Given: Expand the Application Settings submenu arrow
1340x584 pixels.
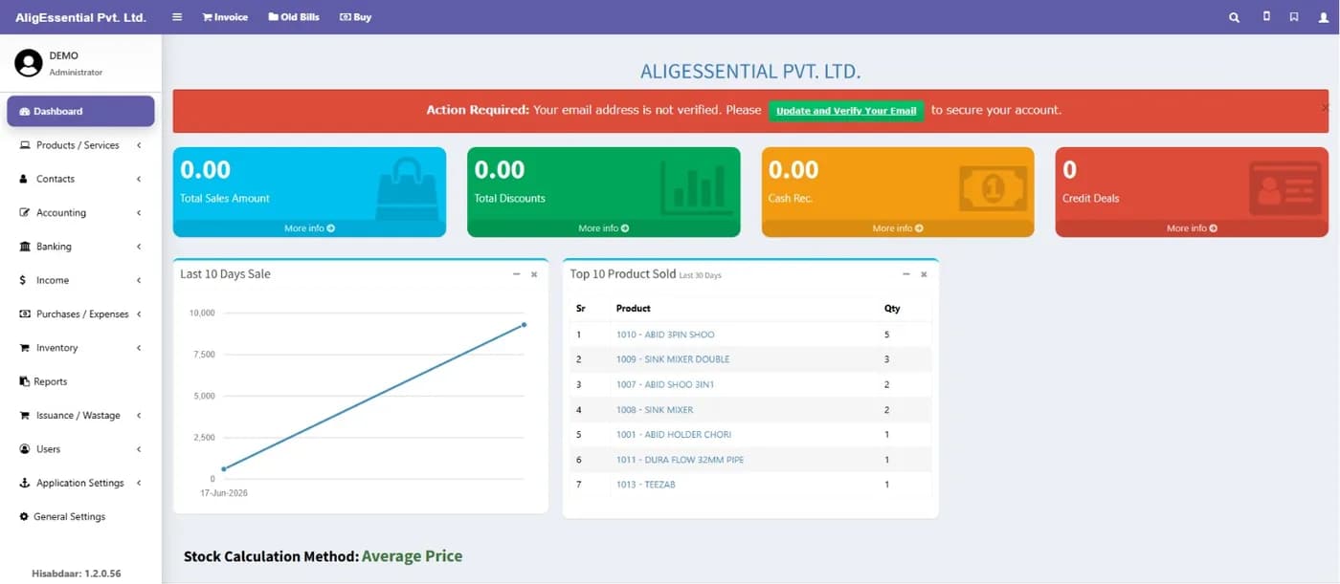Looking at the screenshot, I should point(139,483).
